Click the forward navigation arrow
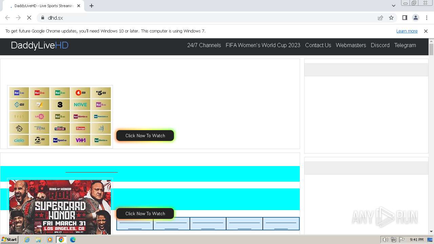This screenshot has width=434, height=244. click(18, 18)
